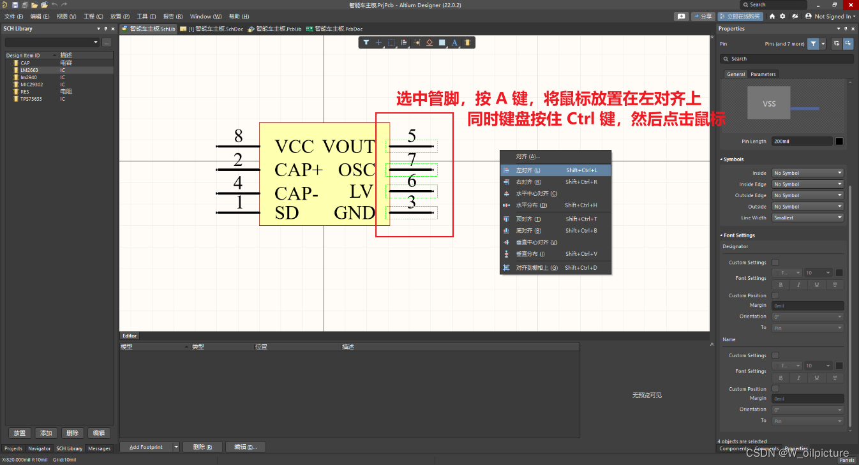
Task: Open the home page icon at top right
Action: 772,16
